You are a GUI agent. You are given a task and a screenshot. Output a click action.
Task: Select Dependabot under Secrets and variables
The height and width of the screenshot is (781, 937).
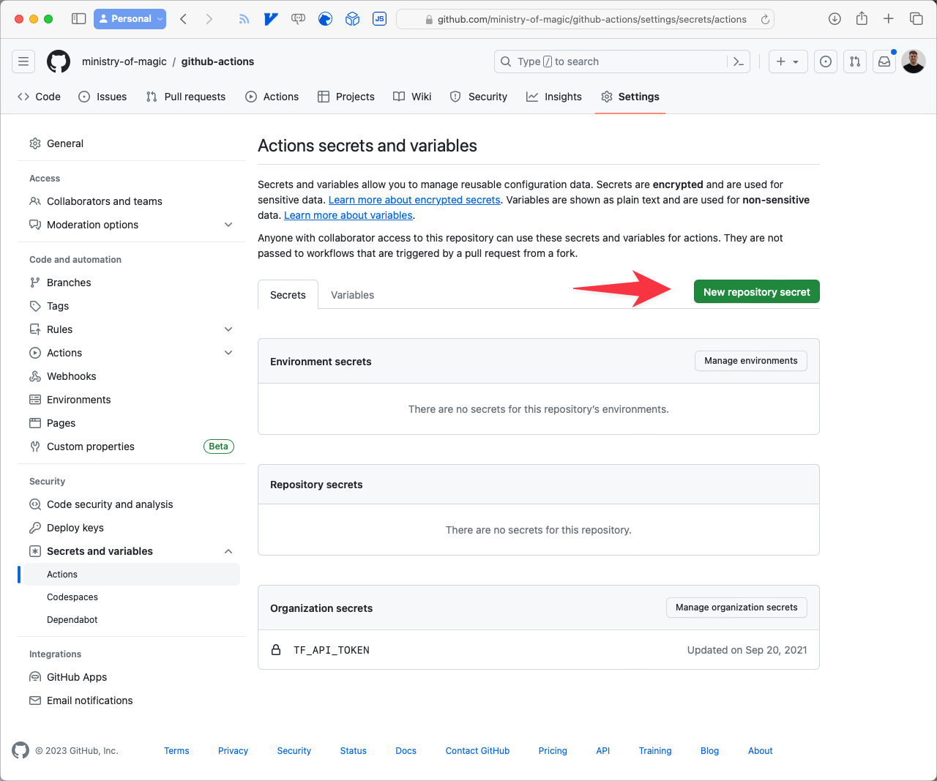tap(132, 620)
